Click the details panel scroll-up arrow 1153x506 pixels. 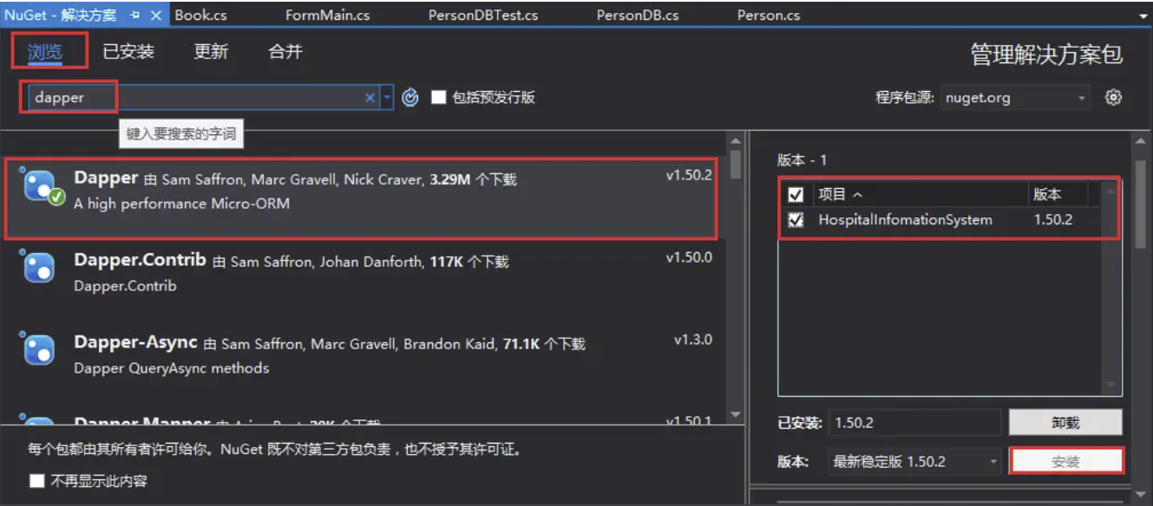click(1142, 141)
